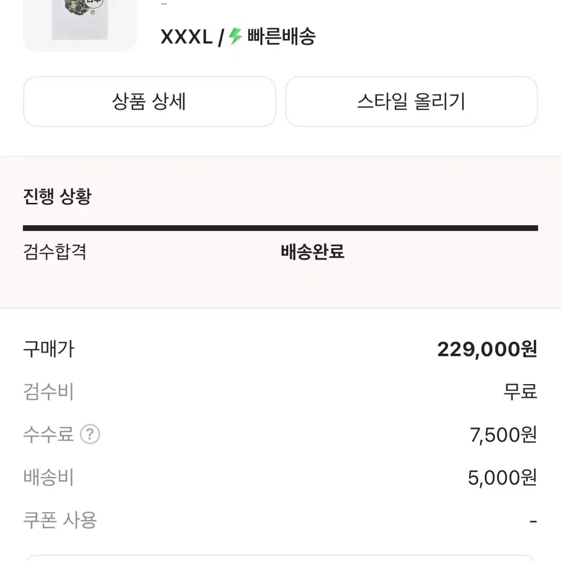The height and width of the screenshot is (561, 561).
Task: Click the 7,500원 fee amount
Action: [503, 435]
